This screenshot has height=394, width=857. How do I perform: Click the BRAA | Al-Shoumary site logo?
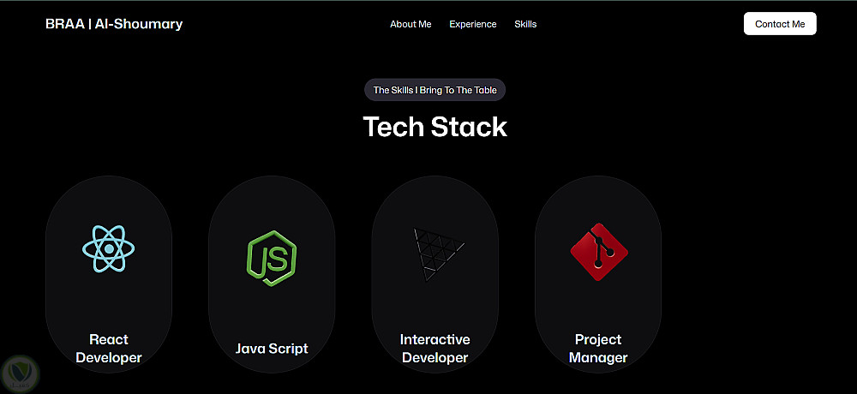(x=114, y=24)
